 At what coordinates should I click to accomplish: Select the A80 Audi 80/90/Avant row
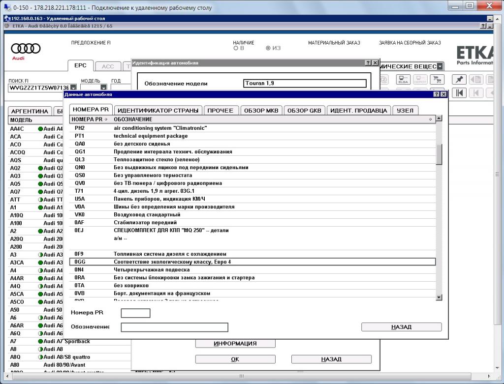coord(69,365)
